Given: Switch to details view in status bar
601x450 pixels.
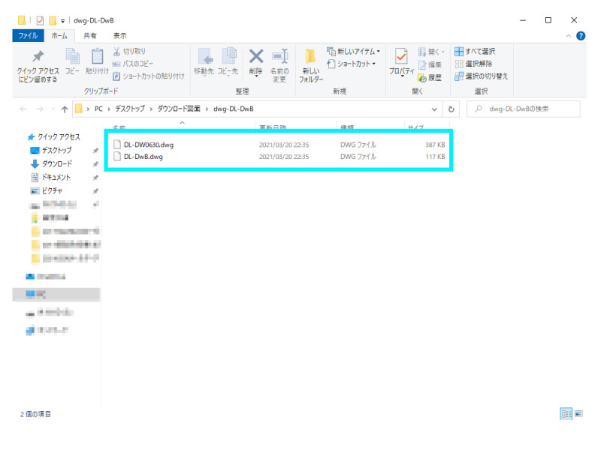Looking at the screenshot, I should (566, 414).
